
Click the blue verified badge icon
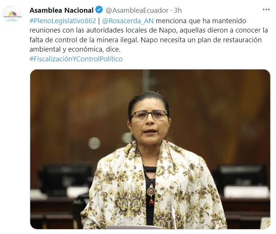(x=99, y=10)
